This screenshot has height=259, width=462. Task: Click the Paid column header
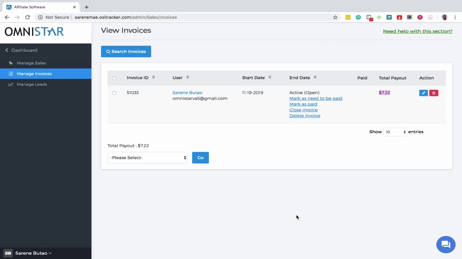(x=362, y=78)
